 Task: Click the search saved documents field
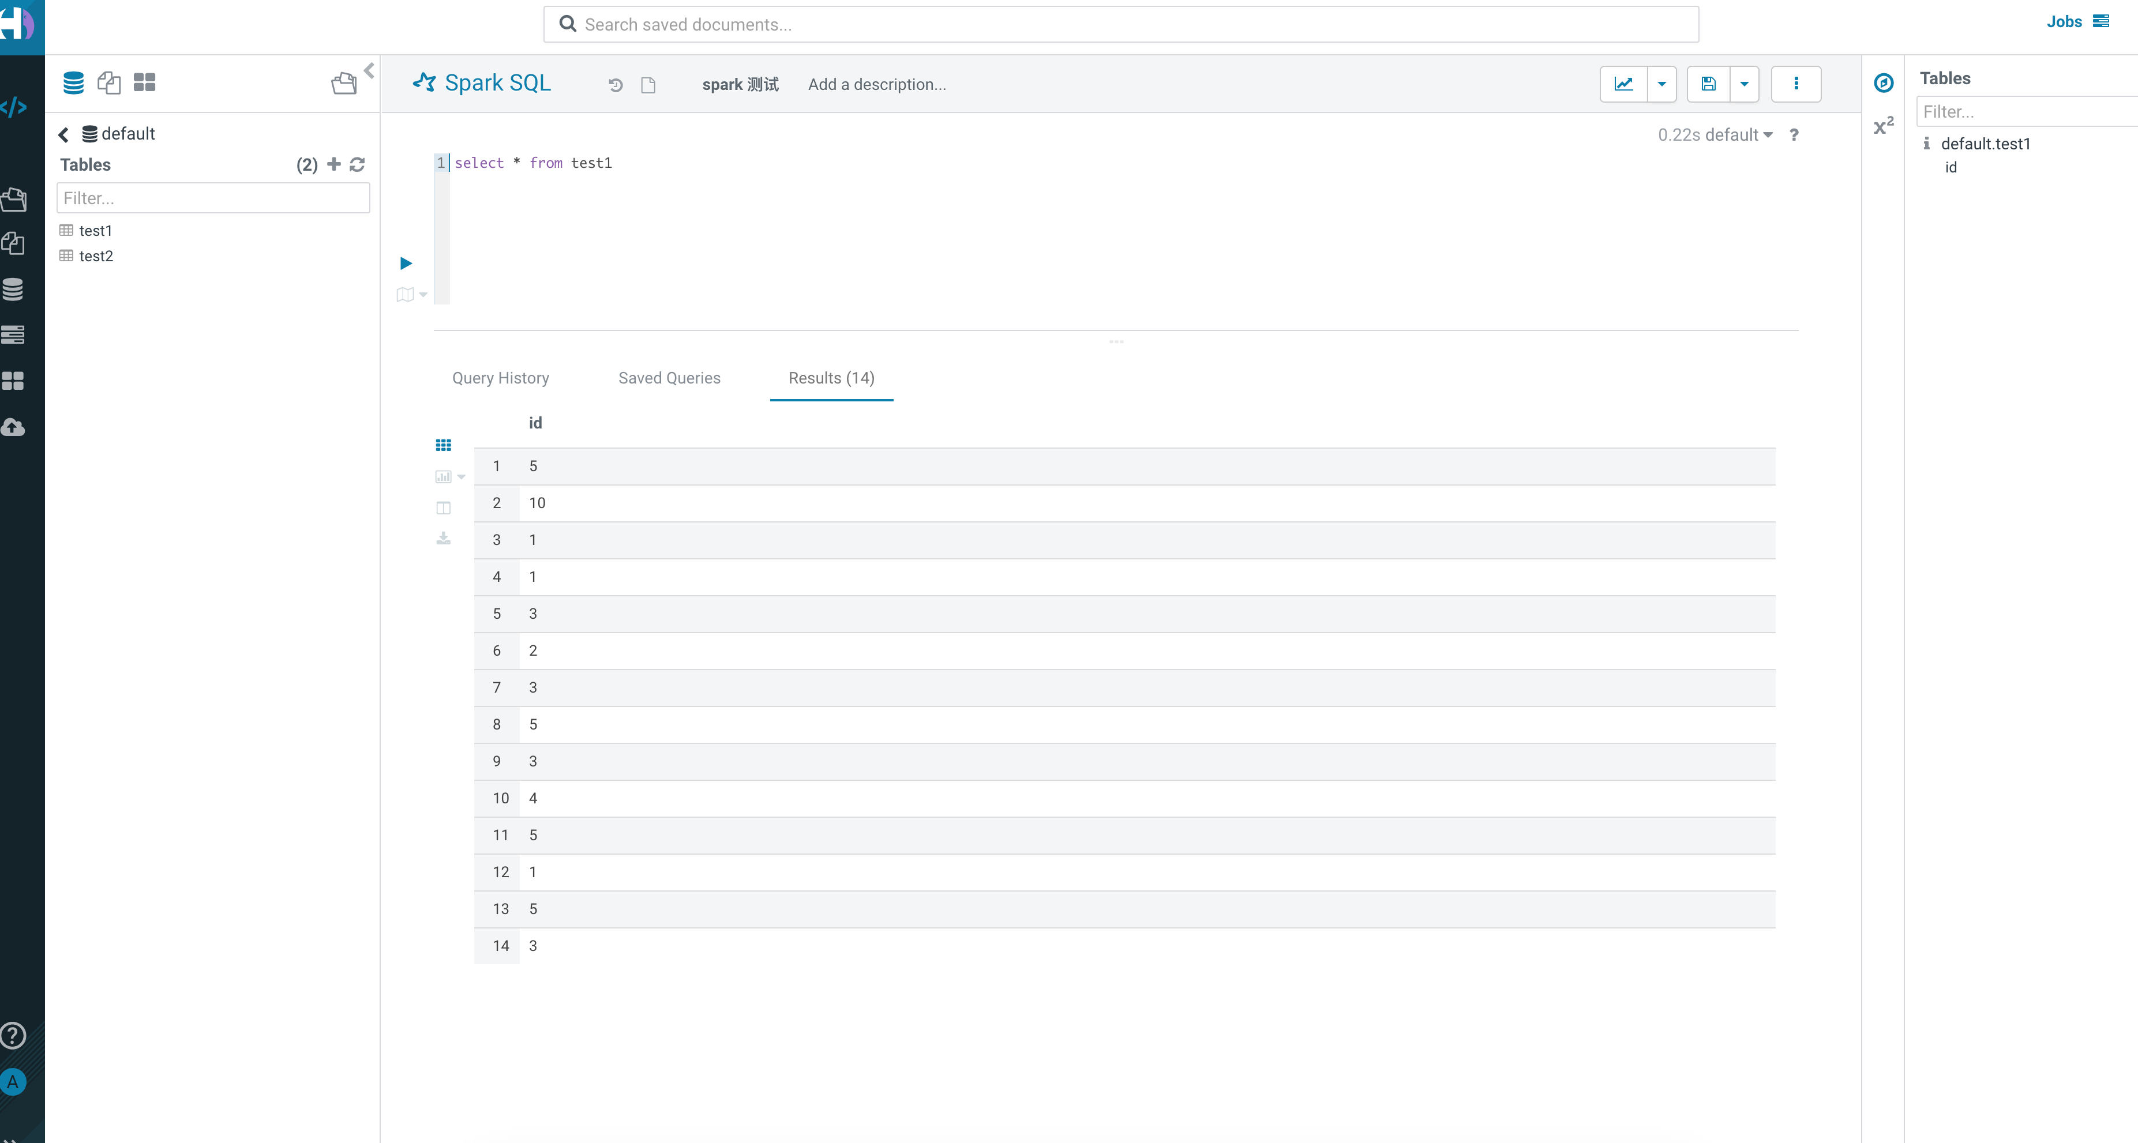(1120, 25)
